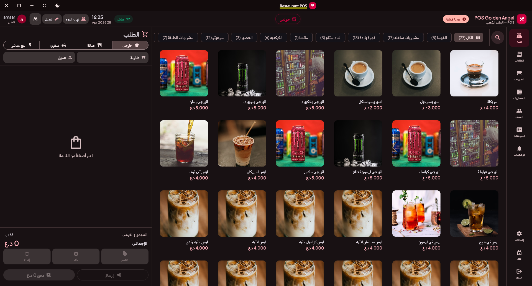Image resolution: width=532 pixels, height=286 pixels.
Task: Click the Restaurant POS title icon
Action: (313, 6)
